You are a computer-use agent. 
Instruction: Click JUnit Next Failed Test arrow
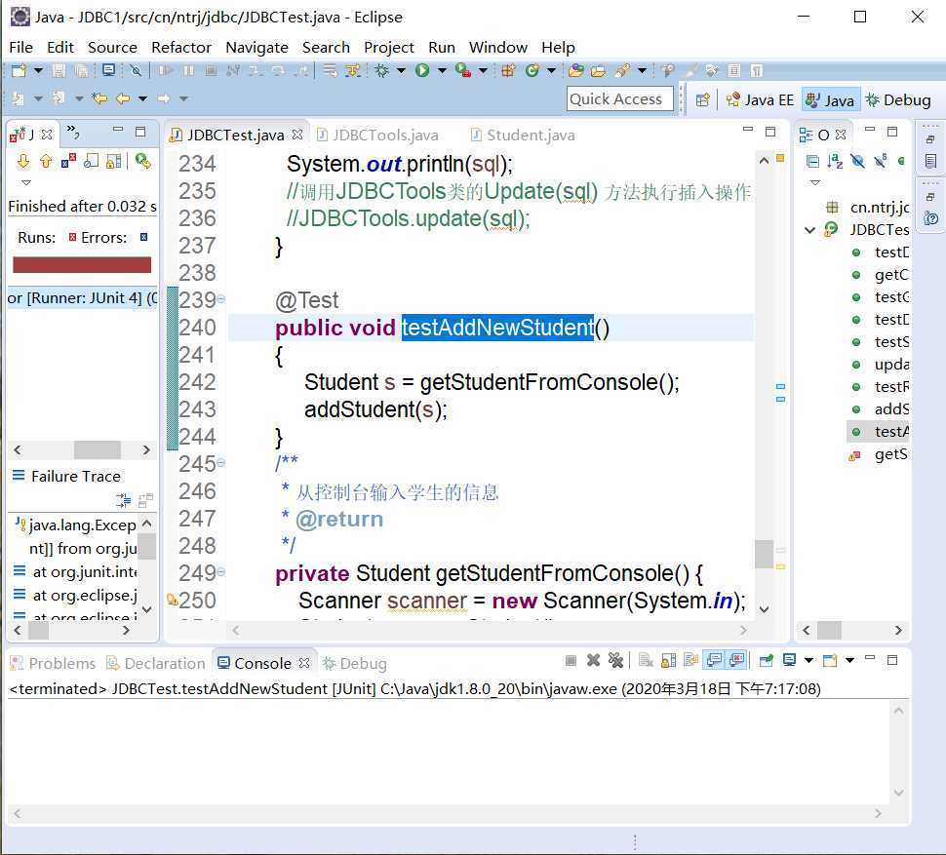(23, 161)
